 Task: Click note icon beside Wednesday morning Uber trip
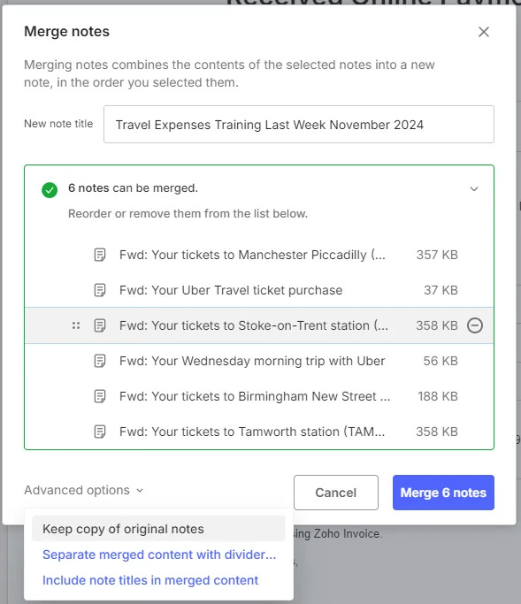100,361
